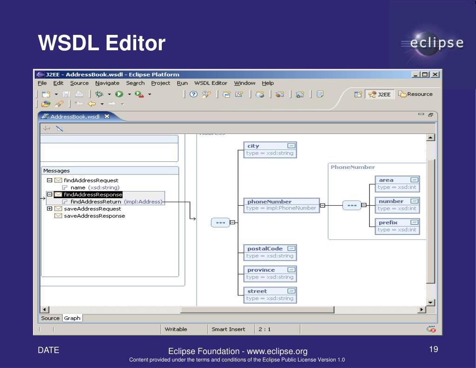Click the Print toolbar icon
Image resolution: width=476 pixels, height=368 pixels.
(79, 94)
